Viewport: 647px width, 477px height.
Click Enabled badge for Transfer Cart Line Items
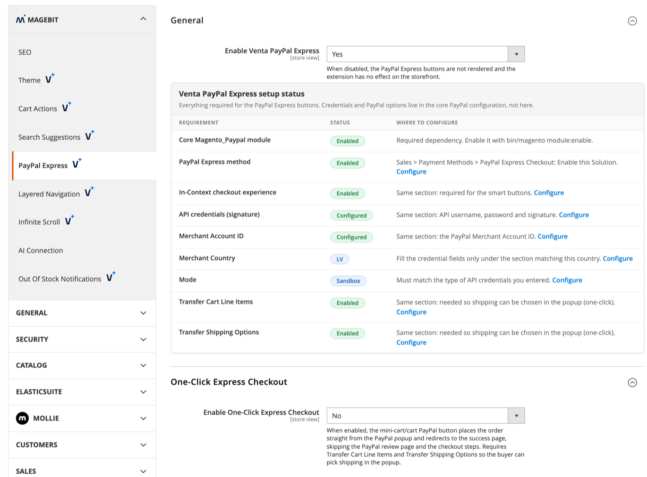(348, 303)
